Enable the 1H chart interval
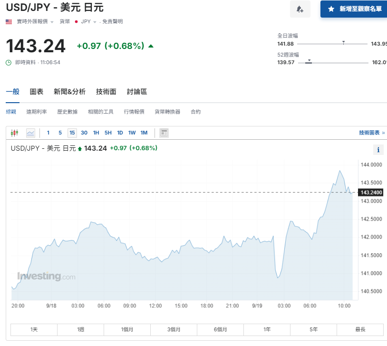The image size is (387, 346). click(x=96, y=133)
